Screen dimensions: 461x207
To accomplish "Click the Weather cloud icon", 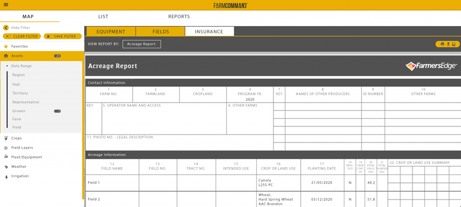I will (6, 167).
